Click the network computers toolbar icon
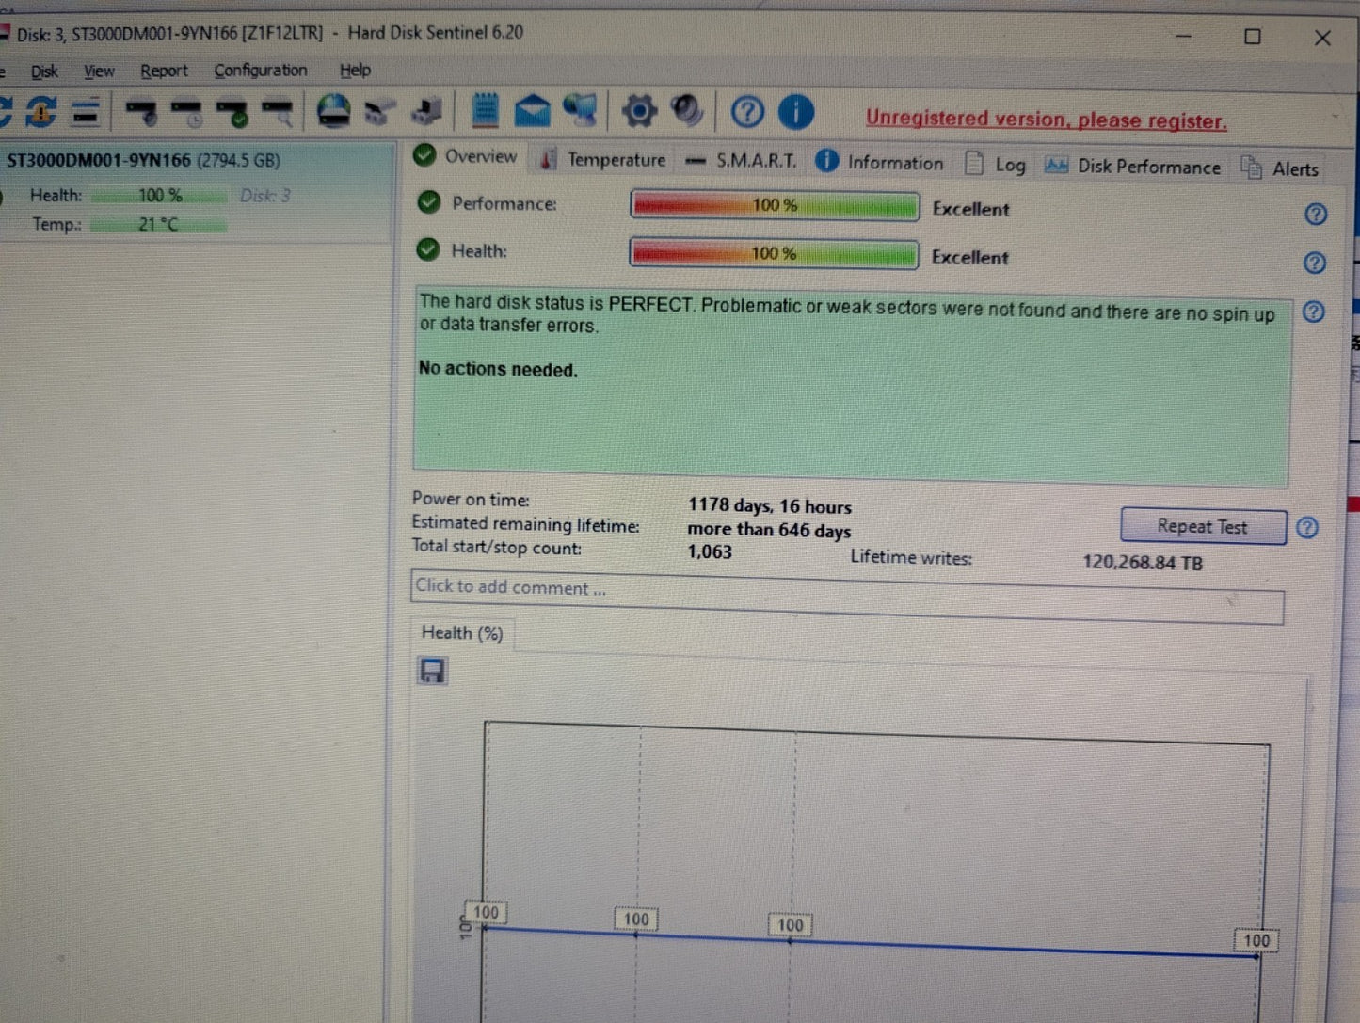Viewport: 1360px width, 1023px height. 581,110
